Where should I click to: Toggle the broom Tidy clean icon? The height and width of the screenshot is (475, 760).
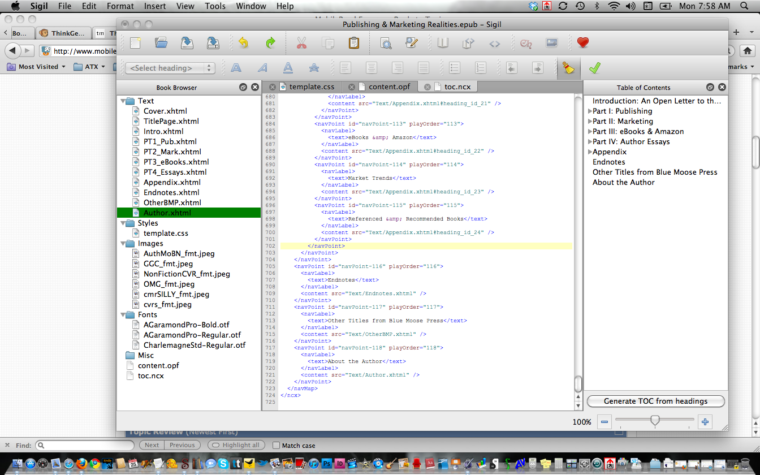coord(568,68)
